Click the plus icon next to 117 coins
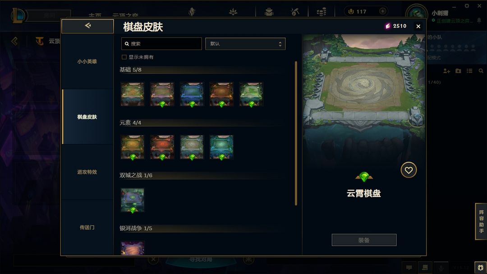The height and width of the screenshot is (274, 487). 383,11
